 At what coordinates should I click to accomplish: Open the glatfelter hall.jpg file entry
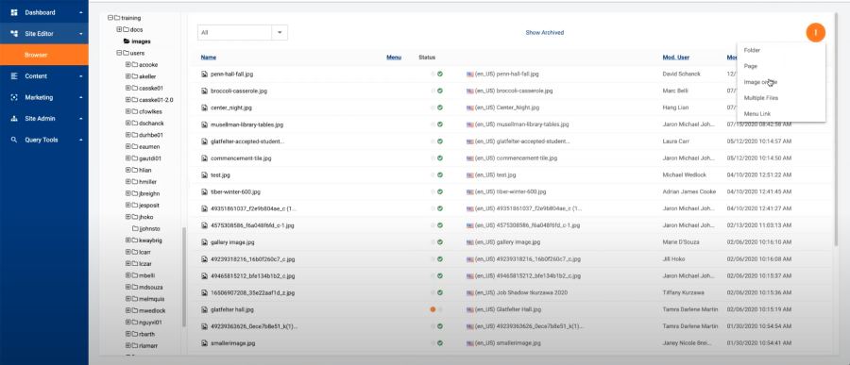[232, 309]
